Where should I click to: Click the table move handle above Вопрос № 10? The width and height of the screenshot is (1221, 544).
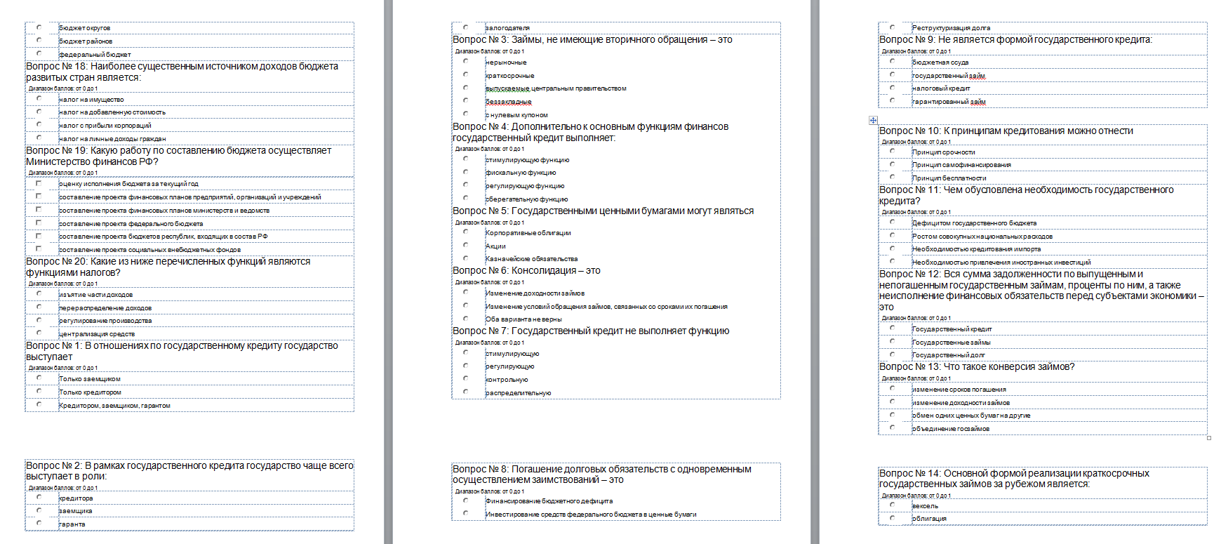tap(873, 120)
